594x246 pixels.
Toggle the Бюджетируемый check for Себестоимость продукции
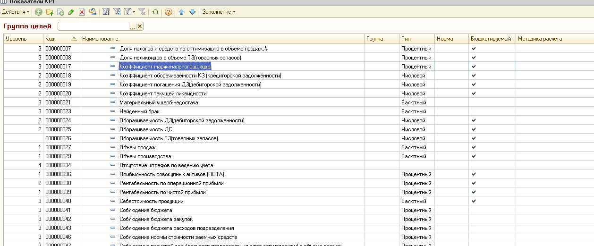pos(474,201)
